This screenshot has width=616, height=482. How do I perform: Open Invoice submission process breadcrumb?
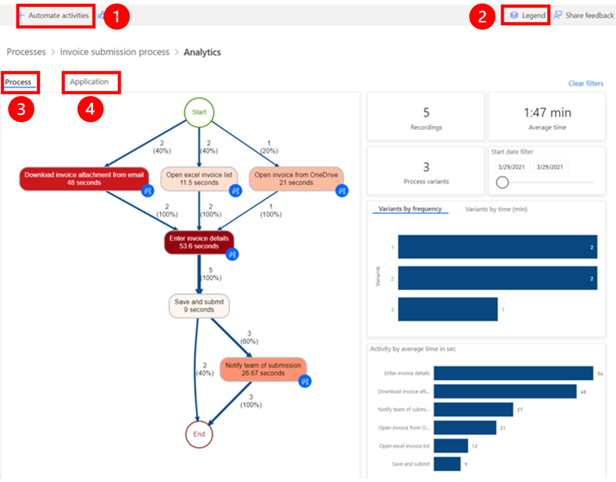[114, 52]
